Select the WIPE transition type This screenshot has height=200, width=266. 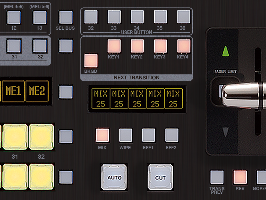pos(125,135)
